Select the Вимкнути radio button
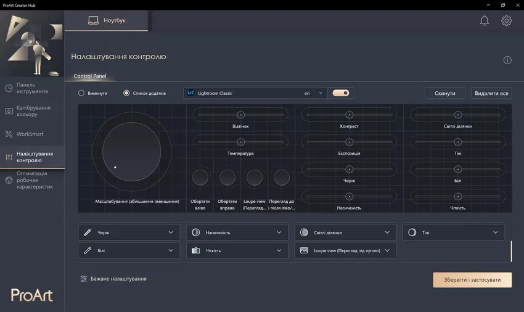The image size is (524, 312). pos(81,93)
